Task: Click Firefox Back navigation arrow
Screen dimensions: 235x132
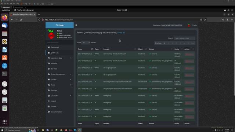Action: (12, 19)
